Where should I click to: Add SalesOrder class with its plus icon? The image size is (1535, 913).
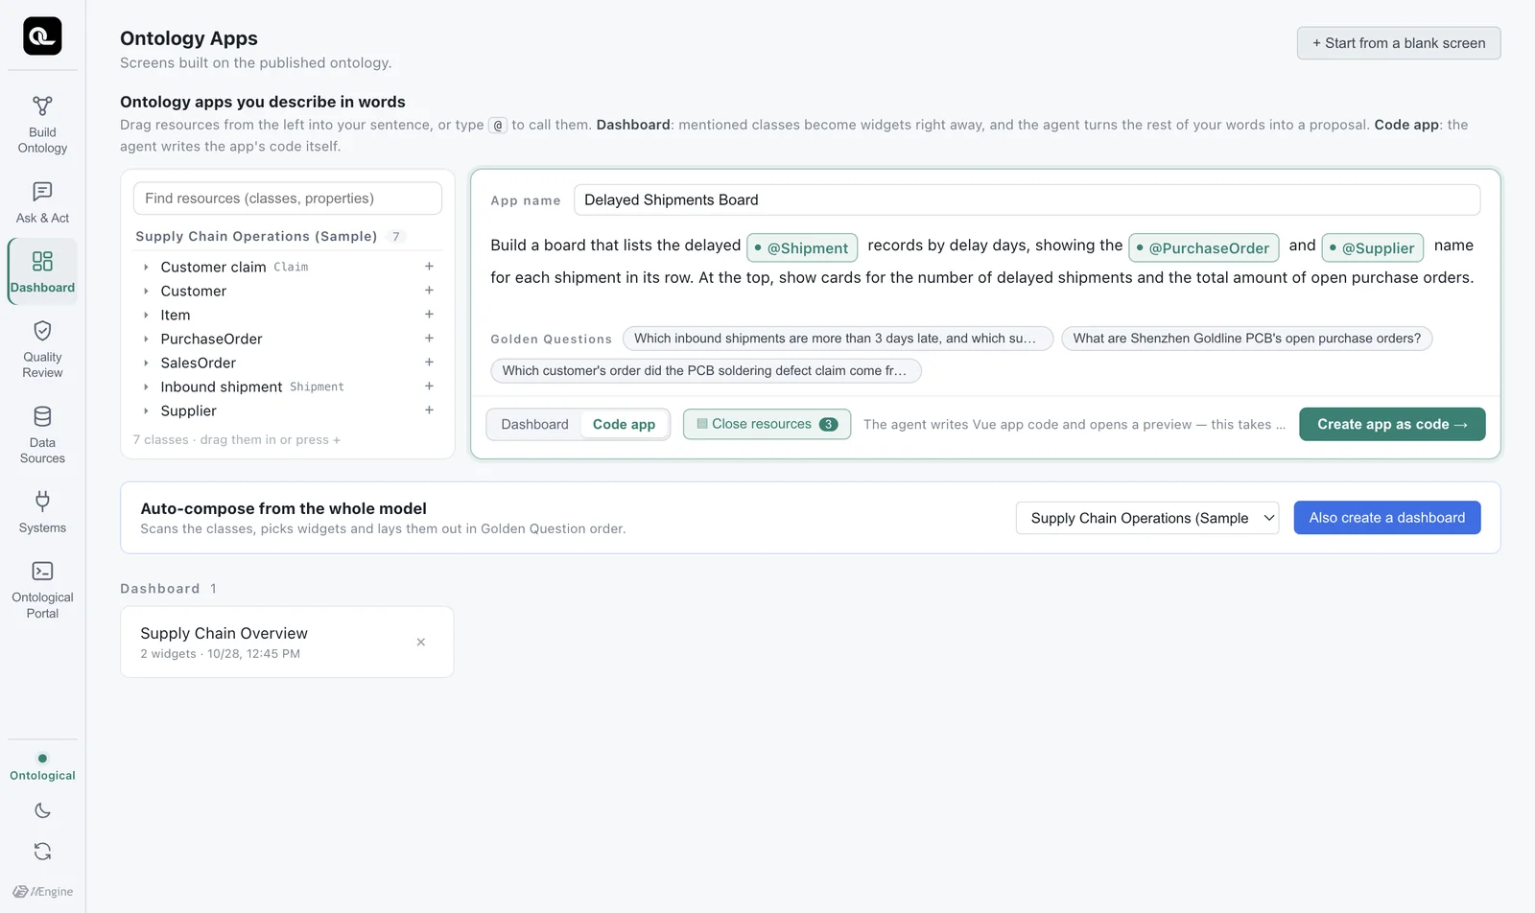[429, 363]
